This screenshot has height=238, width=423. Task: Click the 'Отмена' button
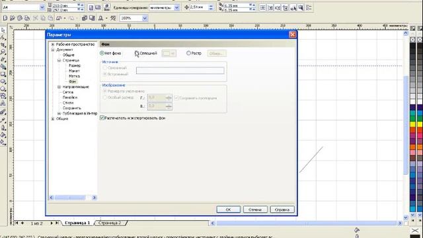pos(255,210)
